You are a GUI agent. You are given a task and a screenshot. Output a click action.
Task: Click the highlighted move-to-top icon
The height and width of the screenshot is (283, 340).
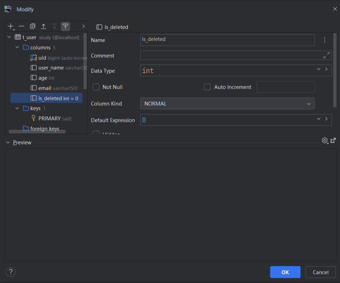coord(65,26)
